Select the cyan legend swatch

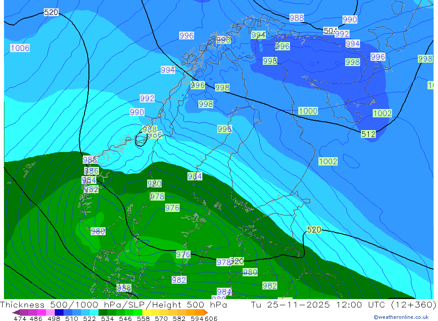point(94,312)
